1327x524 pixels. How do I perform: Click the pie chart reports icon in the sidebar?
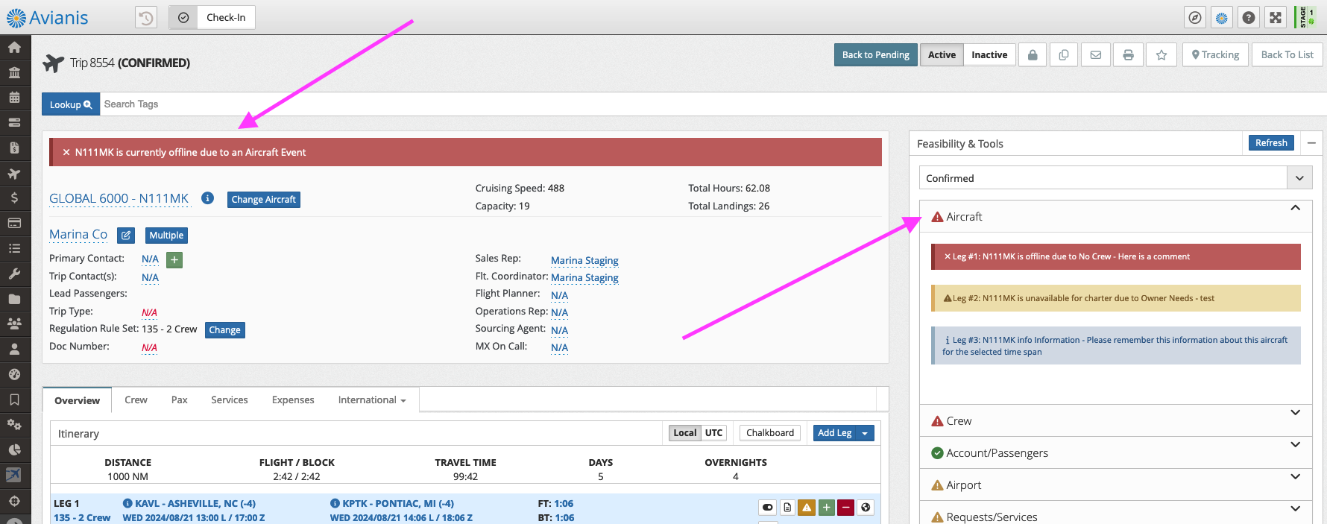coord(14,449)
